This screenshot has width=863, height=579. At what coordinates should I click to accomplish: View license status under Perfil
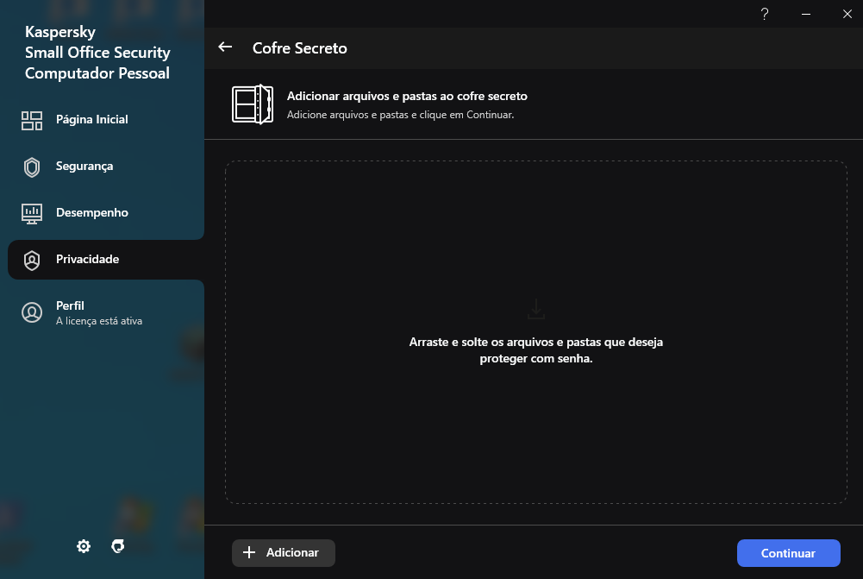point(99,321)
